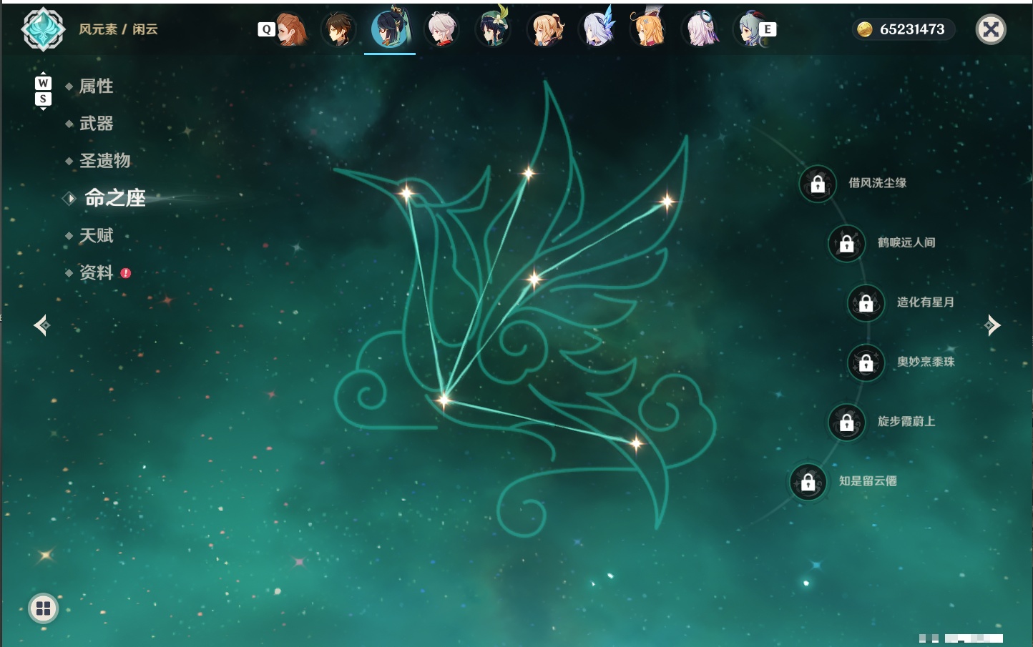Pick the blonde ponytail character avatar
The image size is (1033, 647).
point(545,29)
